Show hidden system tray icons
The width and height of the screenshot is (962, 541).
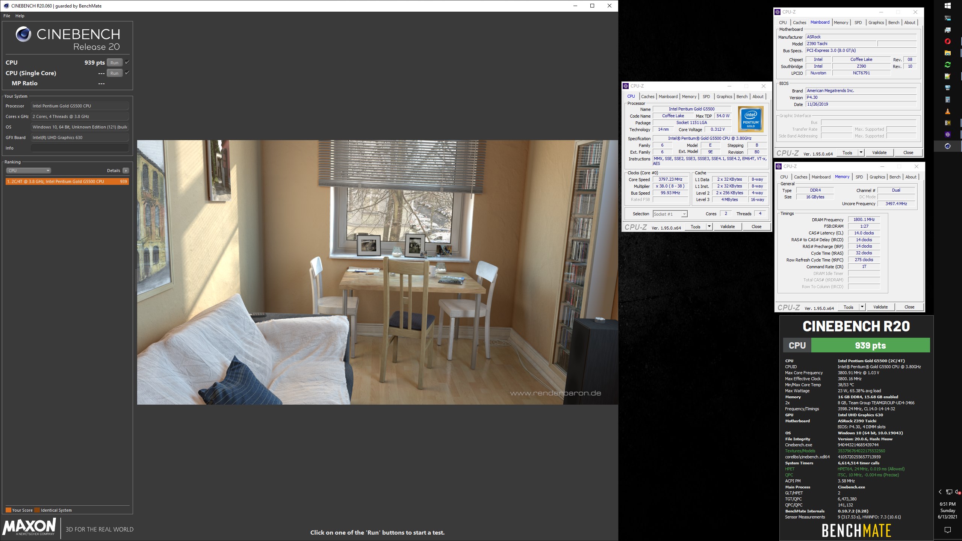click(940, 492)
